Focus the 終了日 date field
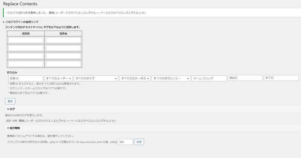 [x=281, y=78]
